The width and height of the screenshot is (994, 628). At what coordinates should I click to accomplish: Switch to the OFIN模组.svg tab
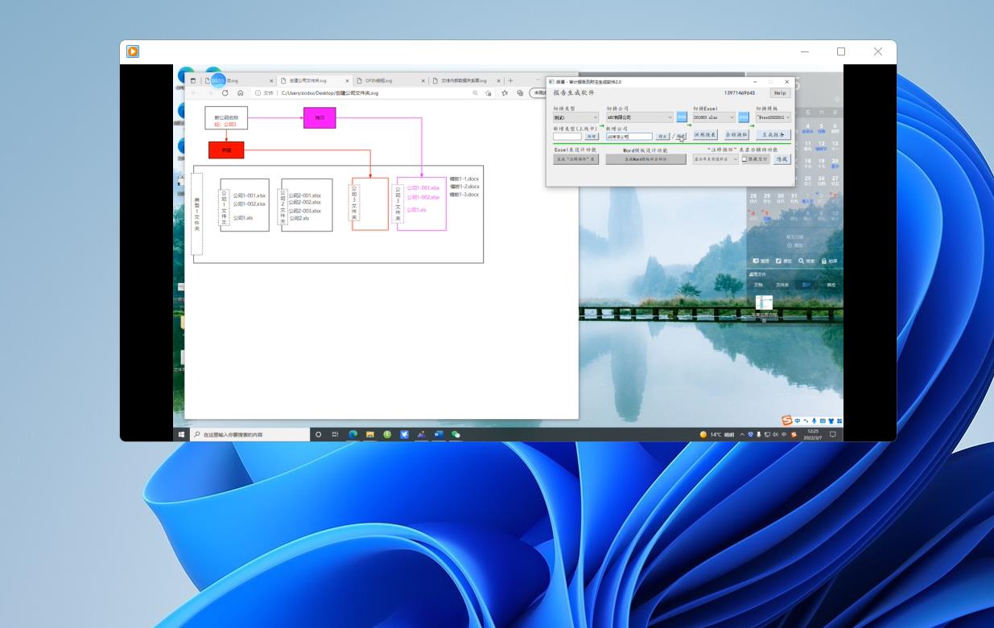tap(384, 80)
